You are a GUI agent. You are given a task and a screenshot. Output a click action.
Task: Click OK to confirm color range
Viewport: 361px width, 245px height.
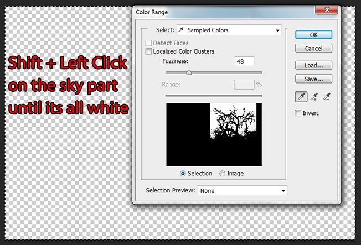point(313,35)
